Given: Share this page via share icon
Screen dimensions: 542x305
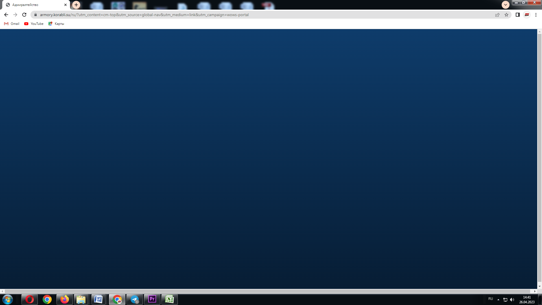Looking at the screenshot, I should pos(497,15).
